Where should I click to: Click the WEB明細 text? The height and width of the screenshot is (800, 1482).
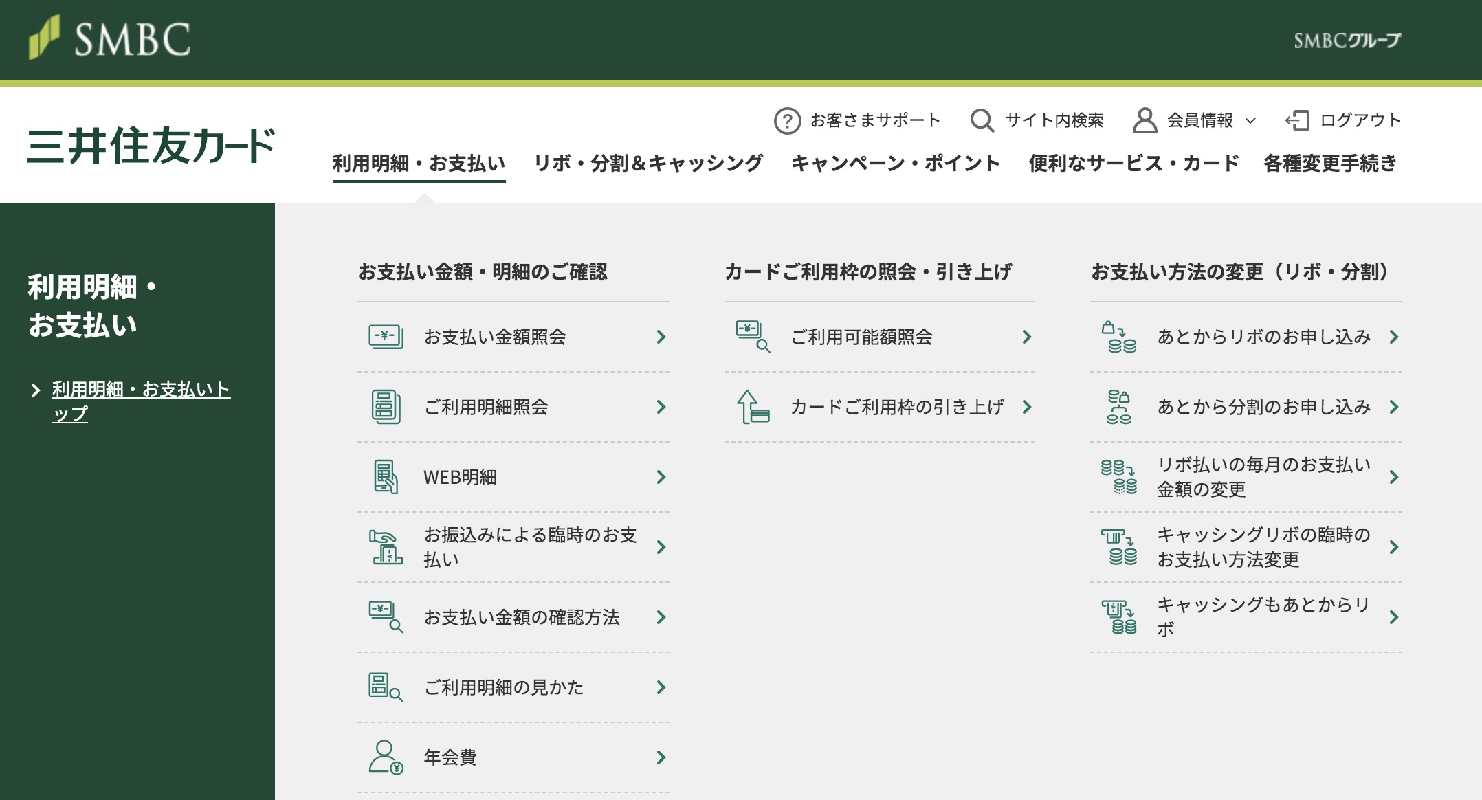click(x=460, y=477)
